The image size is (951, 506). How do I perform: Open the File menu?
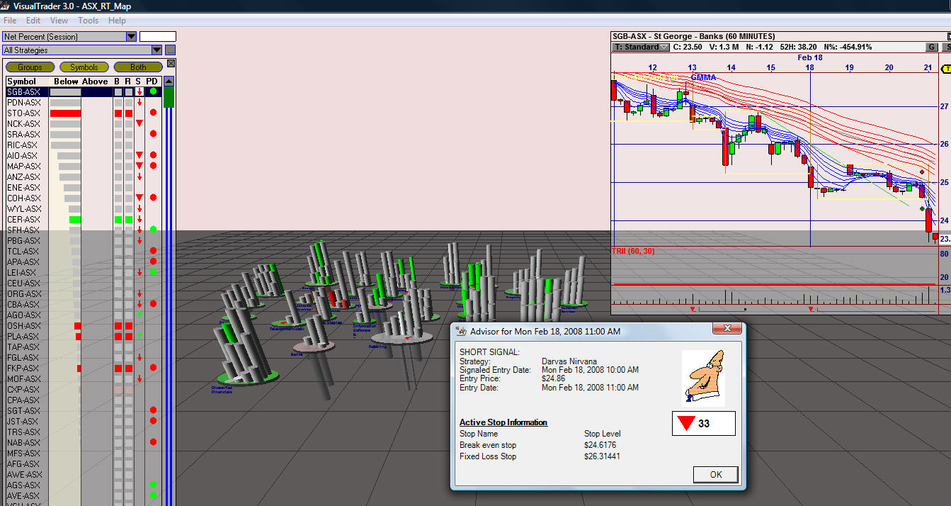point(10,21)
